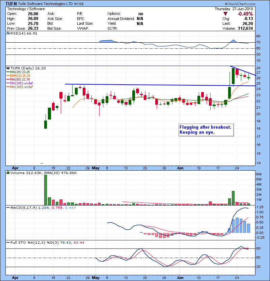
Task: Click the RSI(14) 66.91 label
Action: pyautogui.click(x=24, y=33)
